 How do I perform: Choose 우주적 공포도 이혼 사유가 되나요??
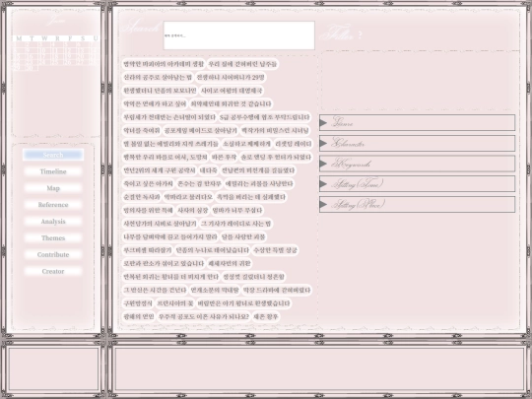204,316
